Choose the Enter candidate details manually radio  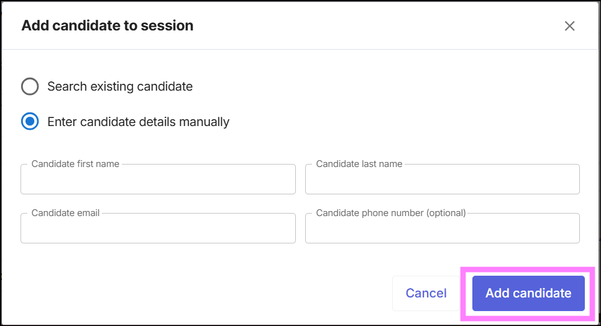tap(30, 122)
